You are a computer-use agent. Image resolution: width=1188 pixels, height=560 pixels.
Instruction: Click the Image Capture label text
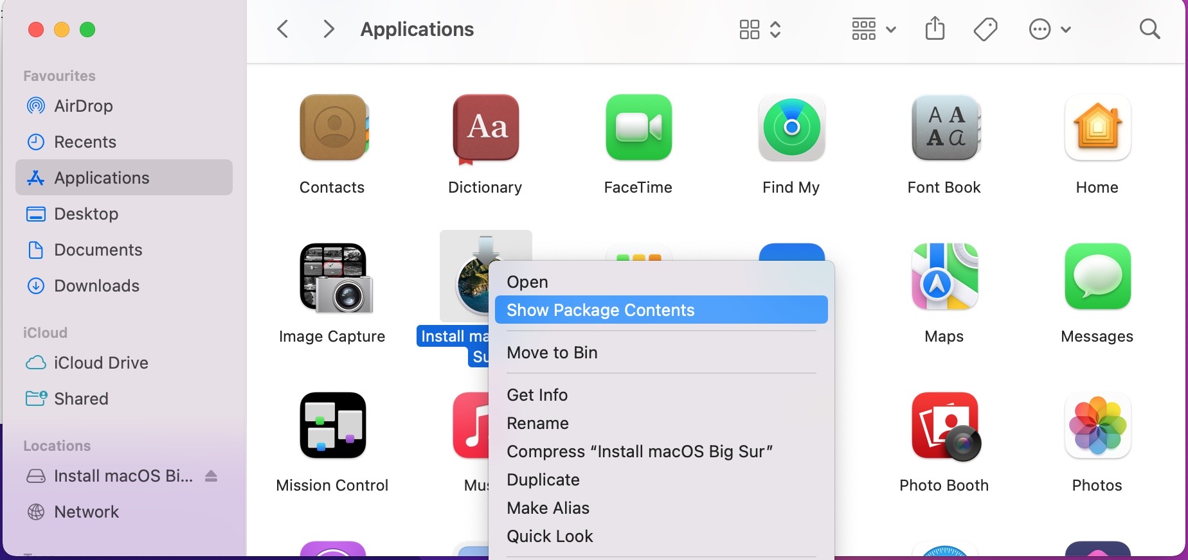pyautogui.click(x=332, y=337)
